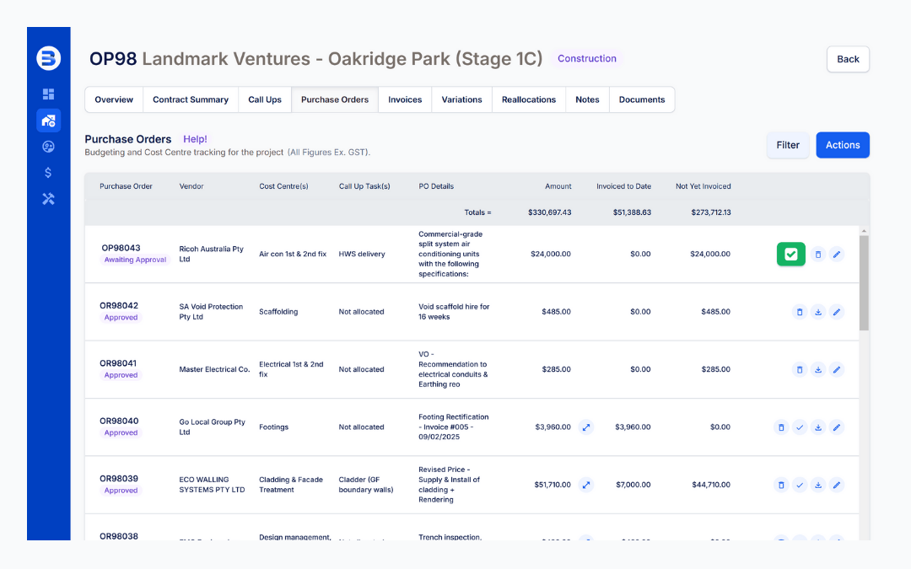The height and width of the screenshot is (569, 911).
Task: Download purchase order OR98040
Action: tap(818, 427)
